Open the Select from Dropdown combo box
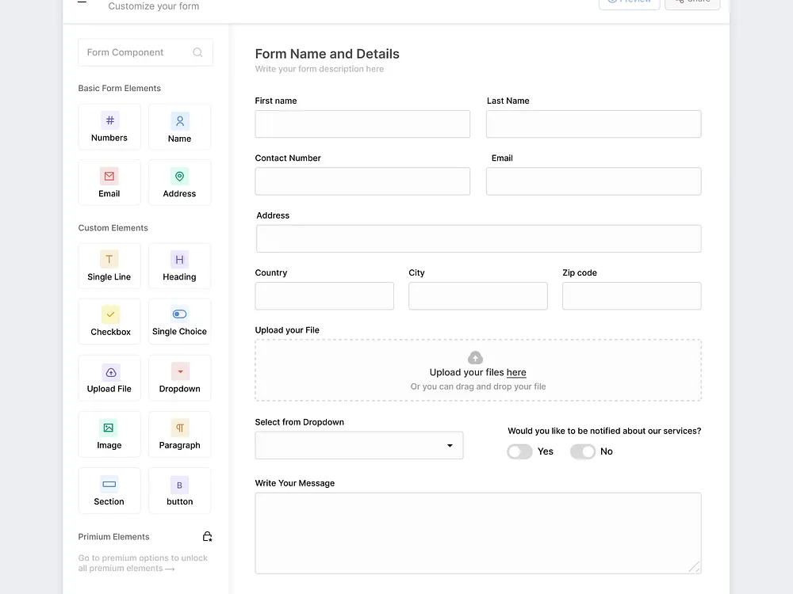 pyautogui.click(x=358, y=446)
